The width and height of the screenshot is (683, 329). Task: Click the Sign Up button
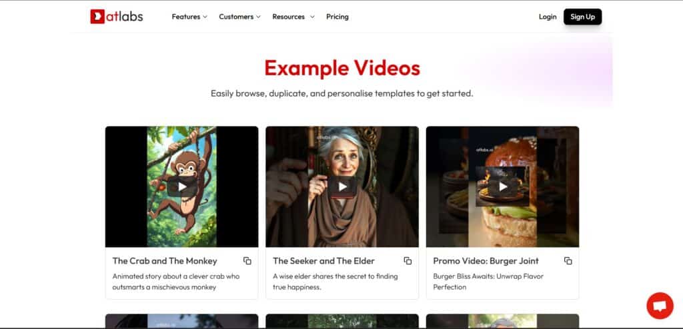coord(582,17)
